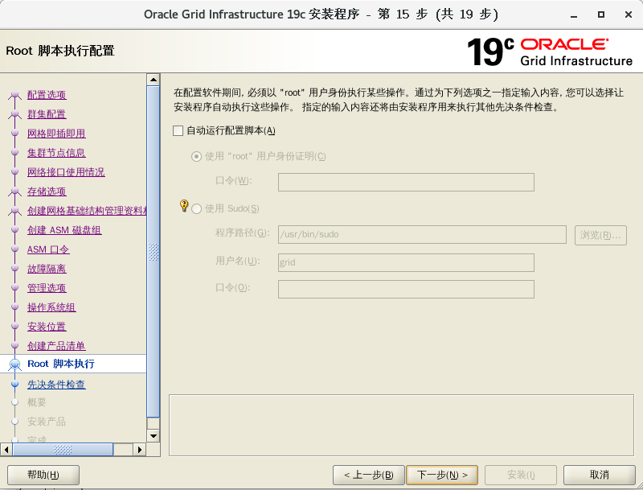Open the 配置选项 step link
Screen dimensions: 643x490
tap(47, 95)
